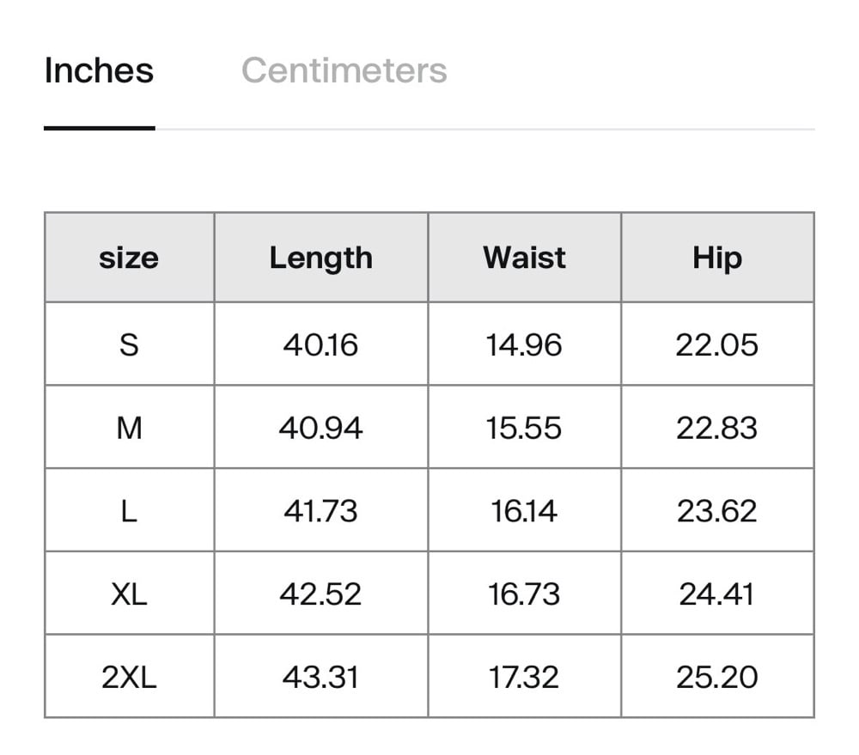Switch to the Centimeters tab
This screenshot has height=755, width=859.
pos(344,70)
